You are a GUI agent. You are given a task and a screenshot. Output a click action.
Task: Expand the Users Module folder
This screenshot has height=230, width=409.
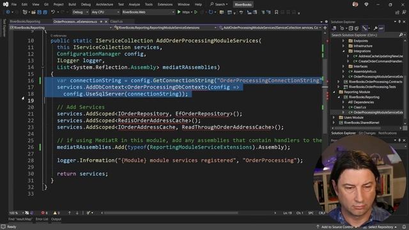click(x=334, y=118)
